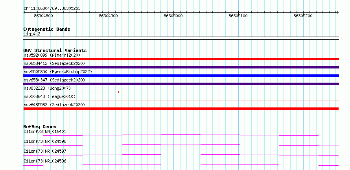The height and width of the screenshot is (170, 350).
Task: Click the red nsv5920899 variant bar
Action: [181, 59]
